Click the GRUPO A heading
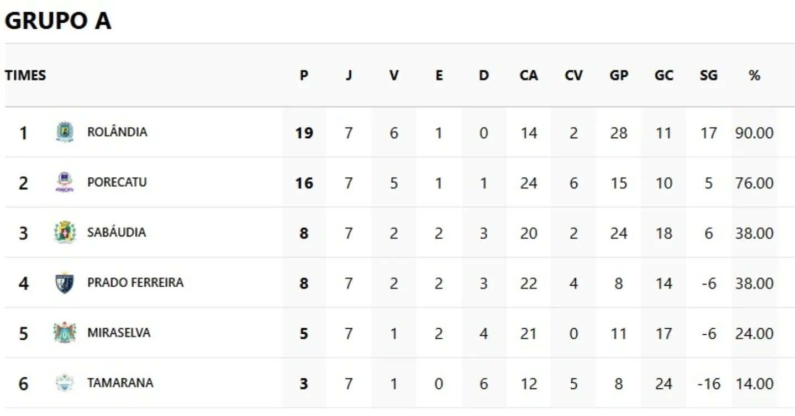 pyautogui.click(x=58, y=21)
